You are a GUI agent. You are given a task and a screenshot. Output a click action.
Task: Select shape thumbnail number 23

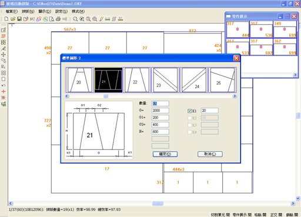point(165,80)
